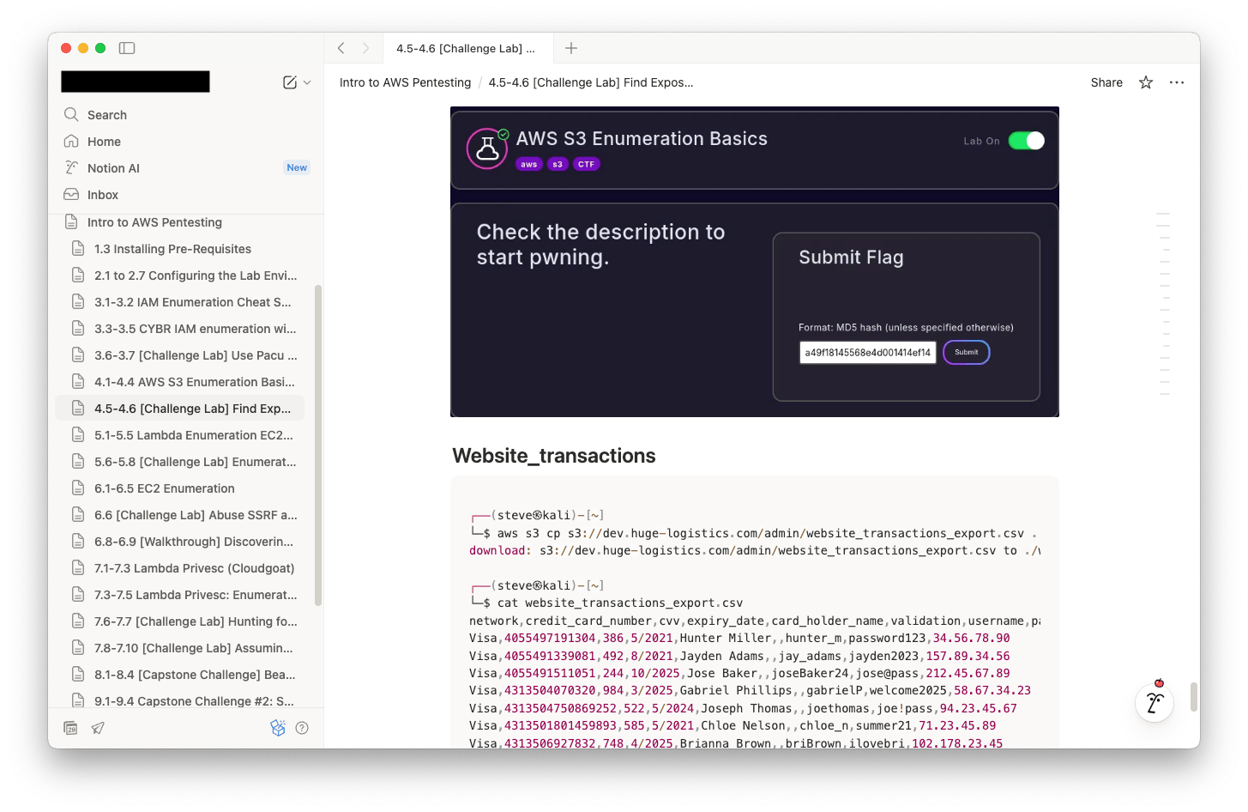Viewport: 1248px width, 812px height.
Task: Click the flag MD5 hash input field
Action: pos(868,353)
